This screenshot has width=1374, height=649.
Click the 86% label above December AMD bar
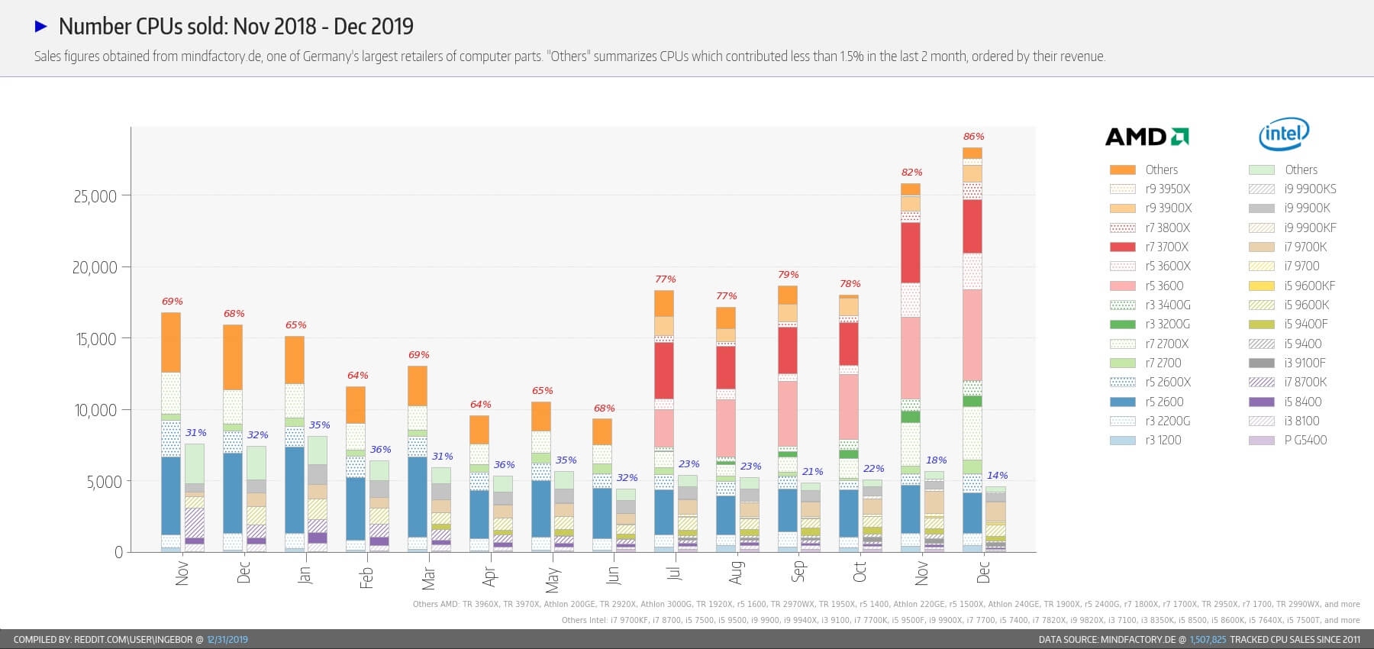(x=973, y=137)
